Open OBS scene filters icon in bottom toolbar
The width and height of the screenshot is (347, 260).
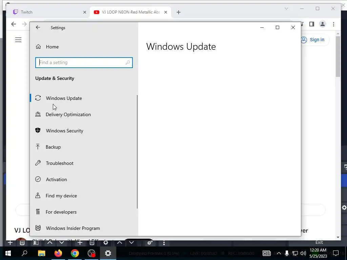(36, 242)
